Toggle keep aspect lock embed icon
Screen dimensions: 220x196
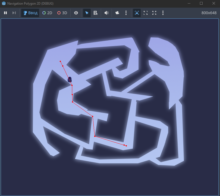coord(137,13)
